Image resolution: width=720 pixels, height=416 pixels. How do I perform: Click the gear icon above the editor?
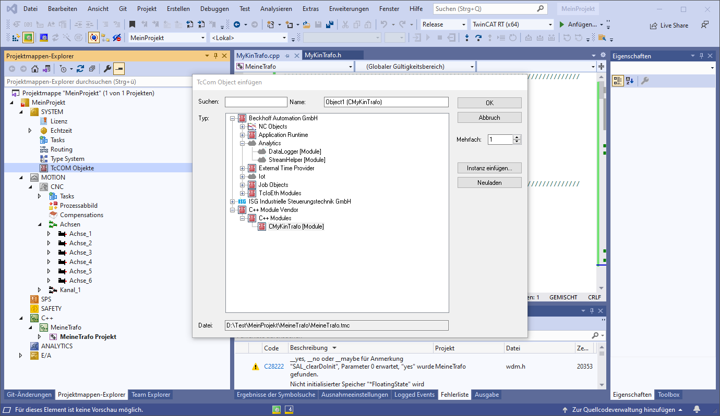[603, 55]
